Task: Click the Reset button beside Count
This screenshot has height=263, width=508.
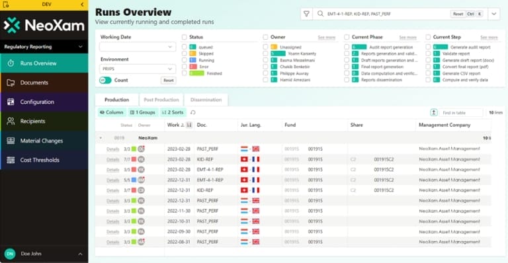Action: pyautogui.click(x=169, y=80)
